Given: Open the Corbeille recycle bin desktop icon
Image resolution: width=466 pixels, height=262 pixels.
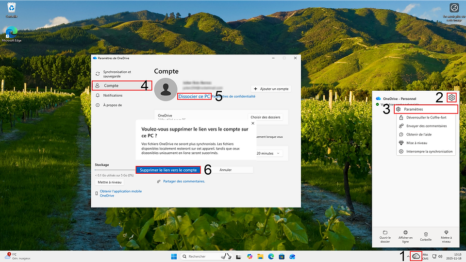Looking at the screenshot, I should pos(11,10).
